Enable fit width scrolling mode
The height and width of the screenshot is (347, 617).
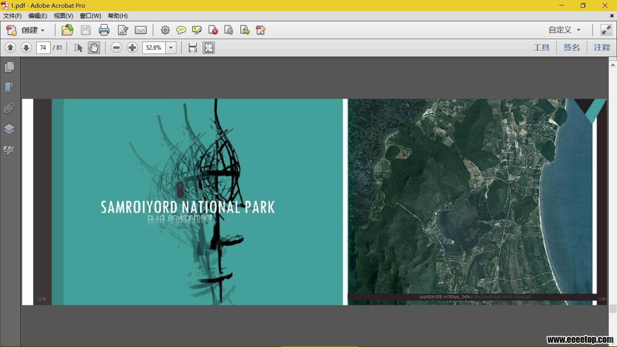tap(192, 47)
